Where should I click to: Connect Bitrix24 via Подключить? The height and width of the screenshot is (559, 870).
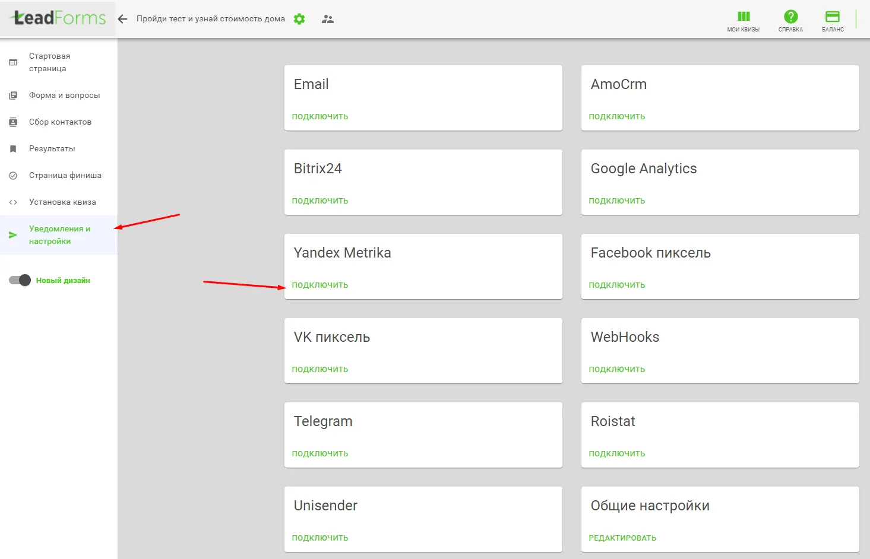tap(320, 201)
